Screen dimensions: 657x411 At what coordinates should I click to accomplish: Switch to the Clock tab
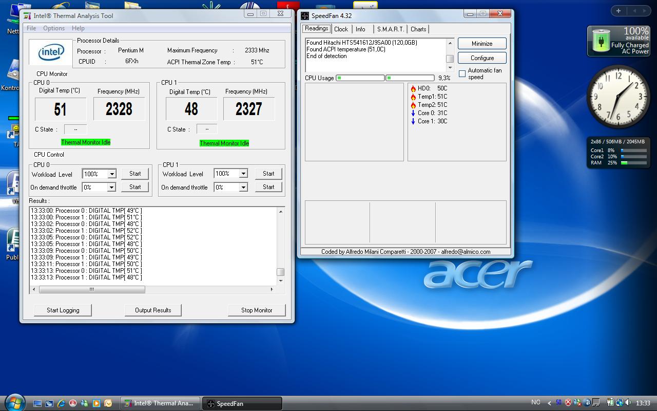pos(341,29)
